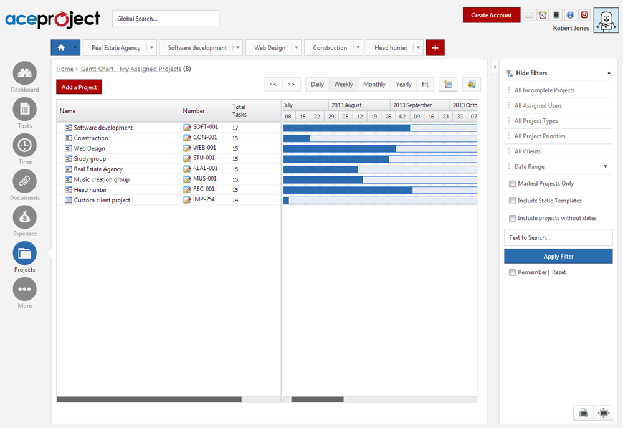Click the alarm clock reminders icon
This screenshot has width=623, height=428.
[543, 15]
